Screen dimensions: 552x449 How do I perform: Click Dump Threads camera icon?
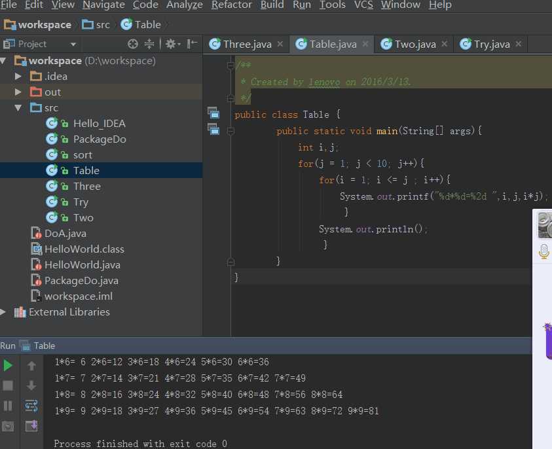8,427
